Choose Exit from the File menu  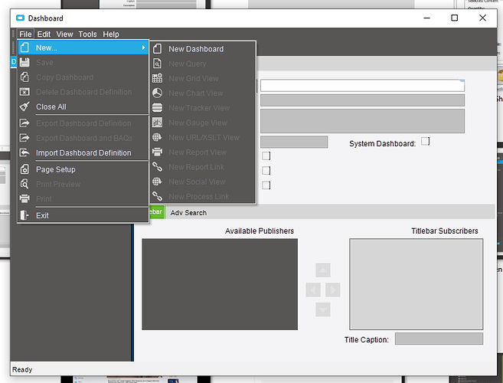click(83, 215)
